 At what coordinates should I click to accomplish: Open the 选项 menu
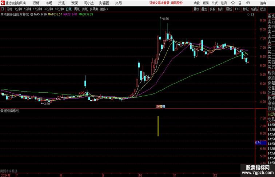(x=224, y=3)
